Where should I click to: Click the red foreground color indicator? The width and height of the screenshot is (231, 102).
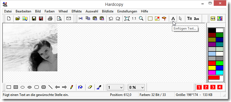[x=214, y=77]
